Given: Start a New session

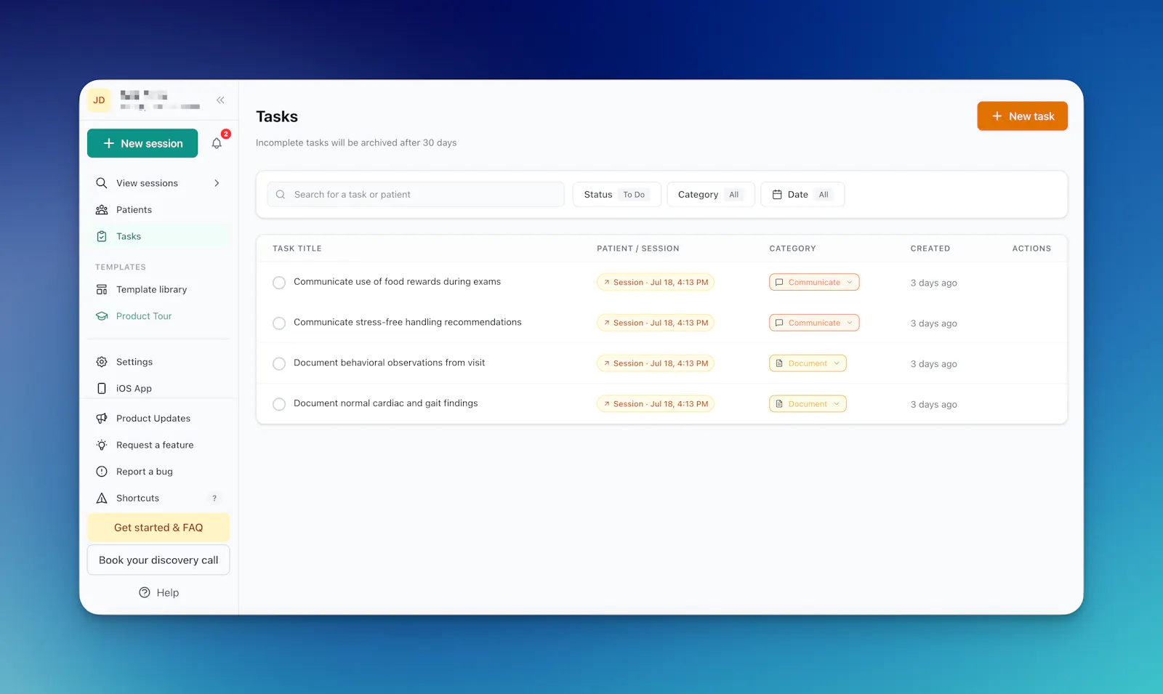Looking at the screenshot, I should pyautogui.click(x=142, y=143).
